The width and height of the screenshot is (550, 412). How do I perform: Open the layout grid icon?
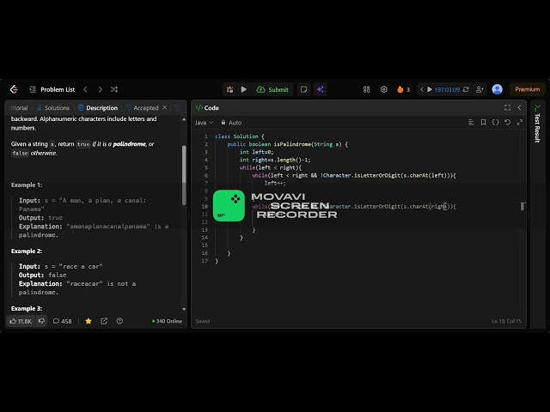(367, 89)
